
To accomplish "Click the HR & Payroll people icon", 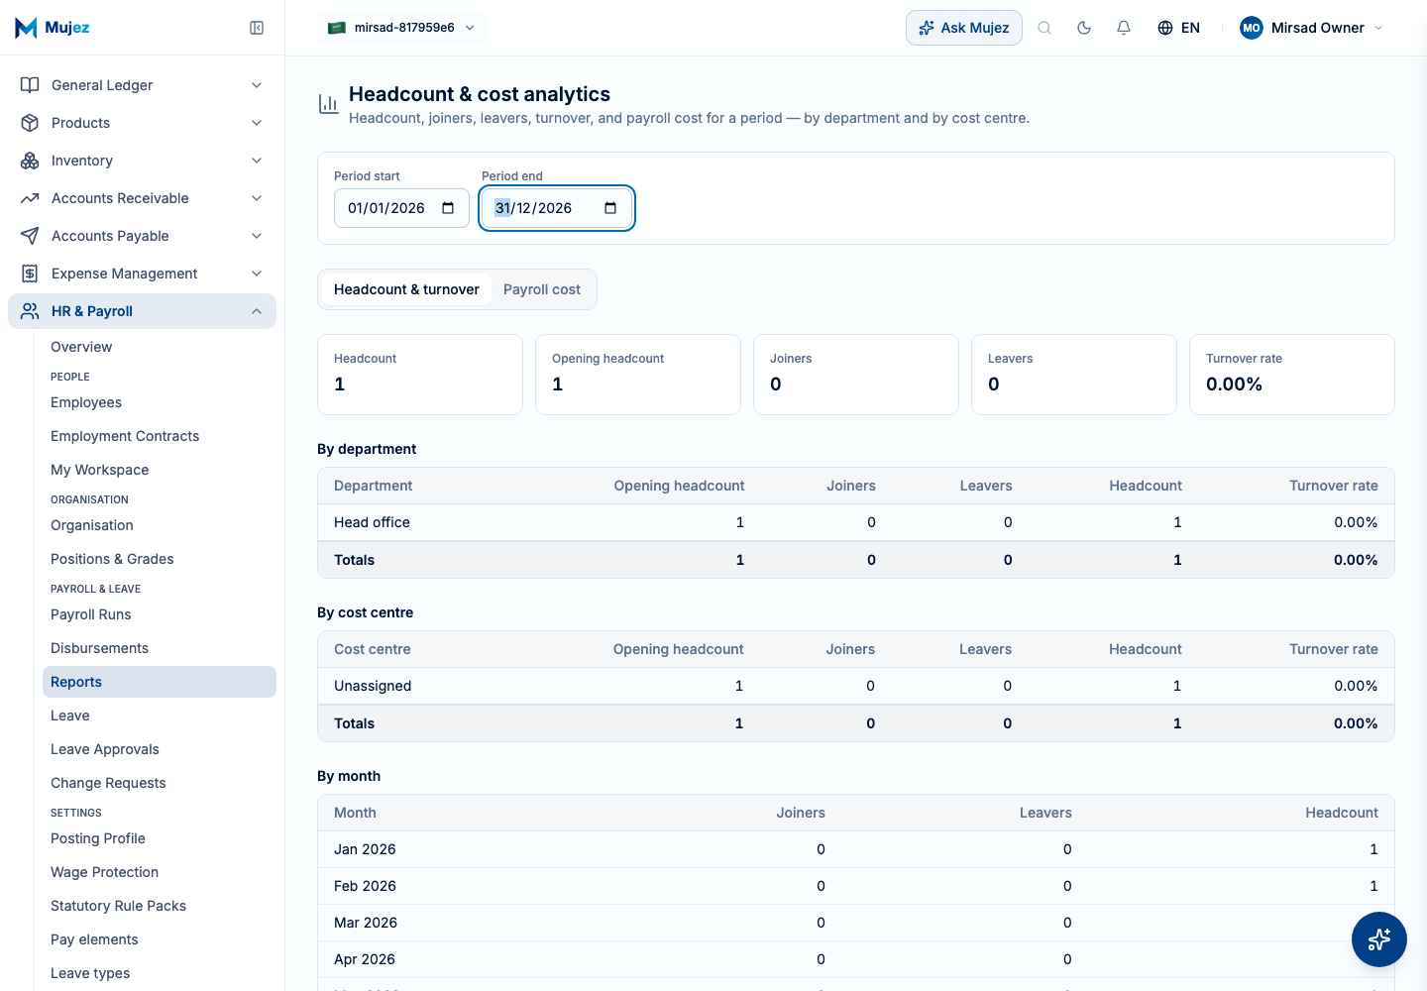I will coord(30,311).
